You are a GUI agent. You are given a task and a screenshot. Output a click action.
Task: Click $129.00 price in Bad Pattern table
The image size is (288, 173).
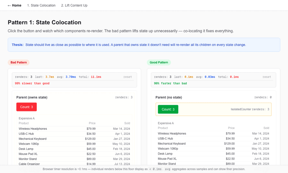click(90, 139)
